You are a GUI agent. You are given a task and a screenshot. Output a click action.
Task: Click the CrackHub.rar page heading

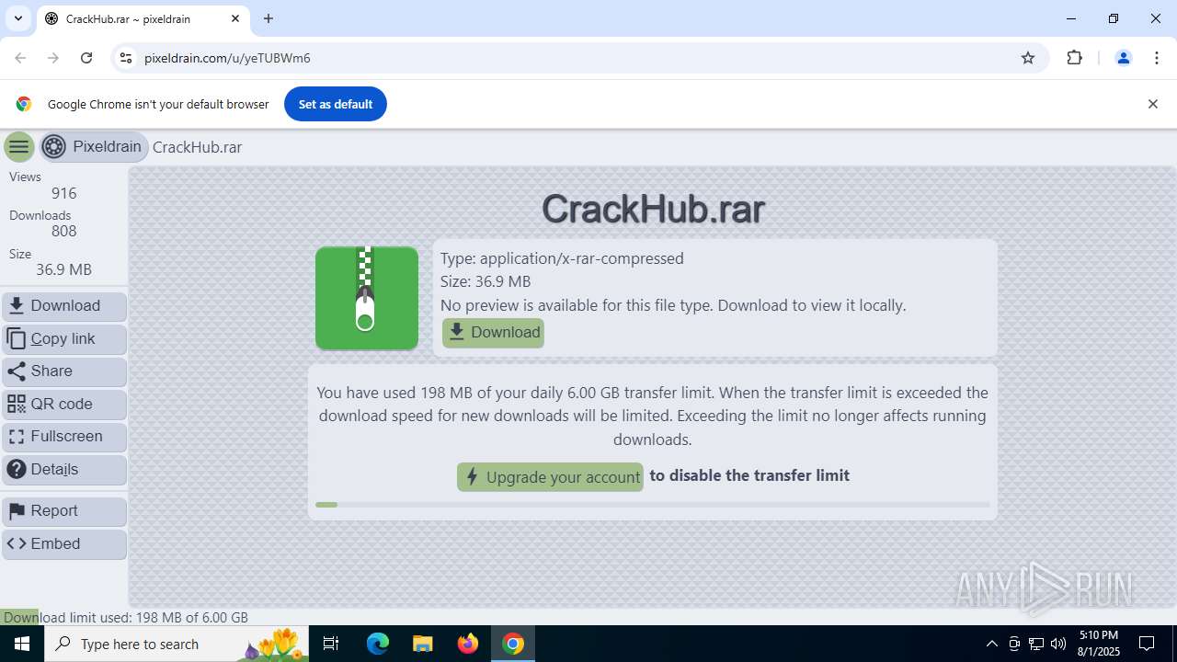(x=653, y=209)
